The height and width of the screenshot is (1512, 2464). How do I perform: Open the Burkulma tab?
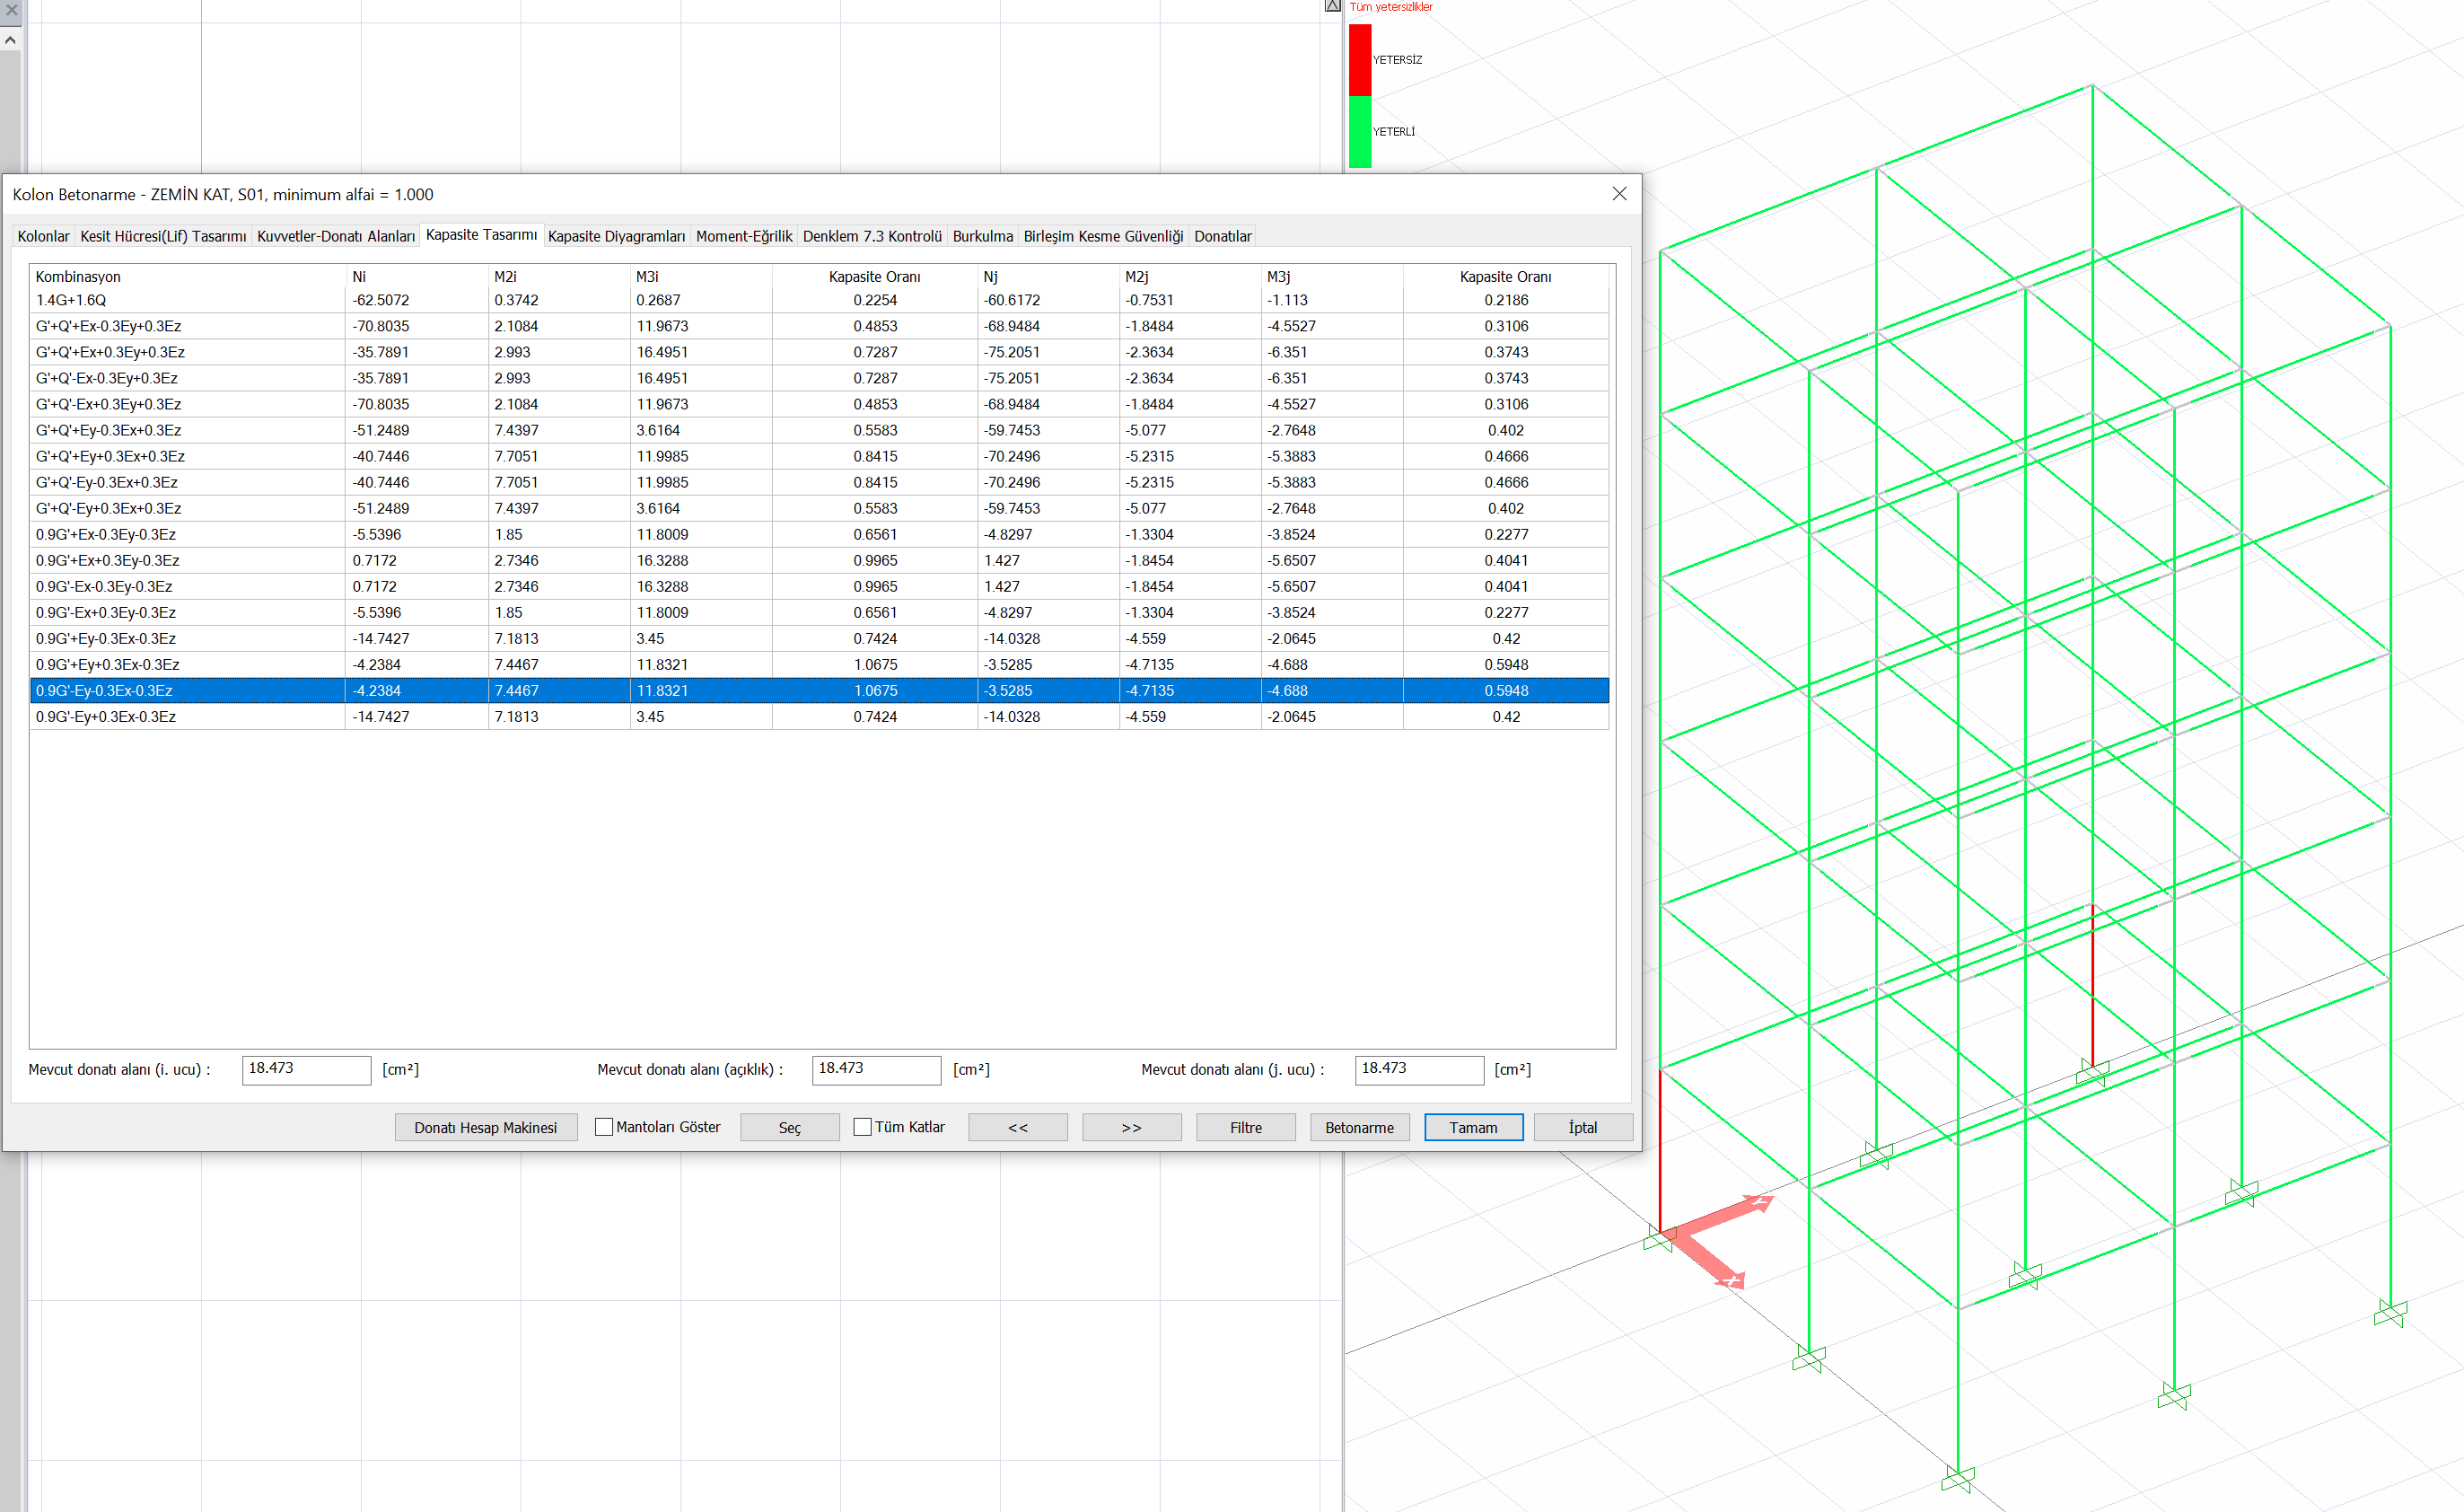[982, 236]
